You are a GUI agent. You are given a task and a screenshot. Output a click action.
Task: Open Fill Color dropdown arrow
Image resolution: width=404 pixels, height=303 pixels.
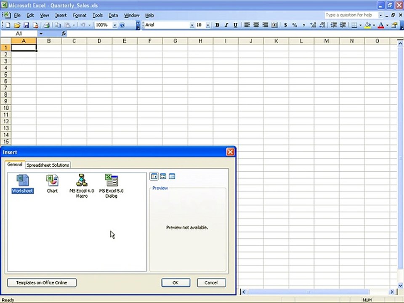[374, 25]
